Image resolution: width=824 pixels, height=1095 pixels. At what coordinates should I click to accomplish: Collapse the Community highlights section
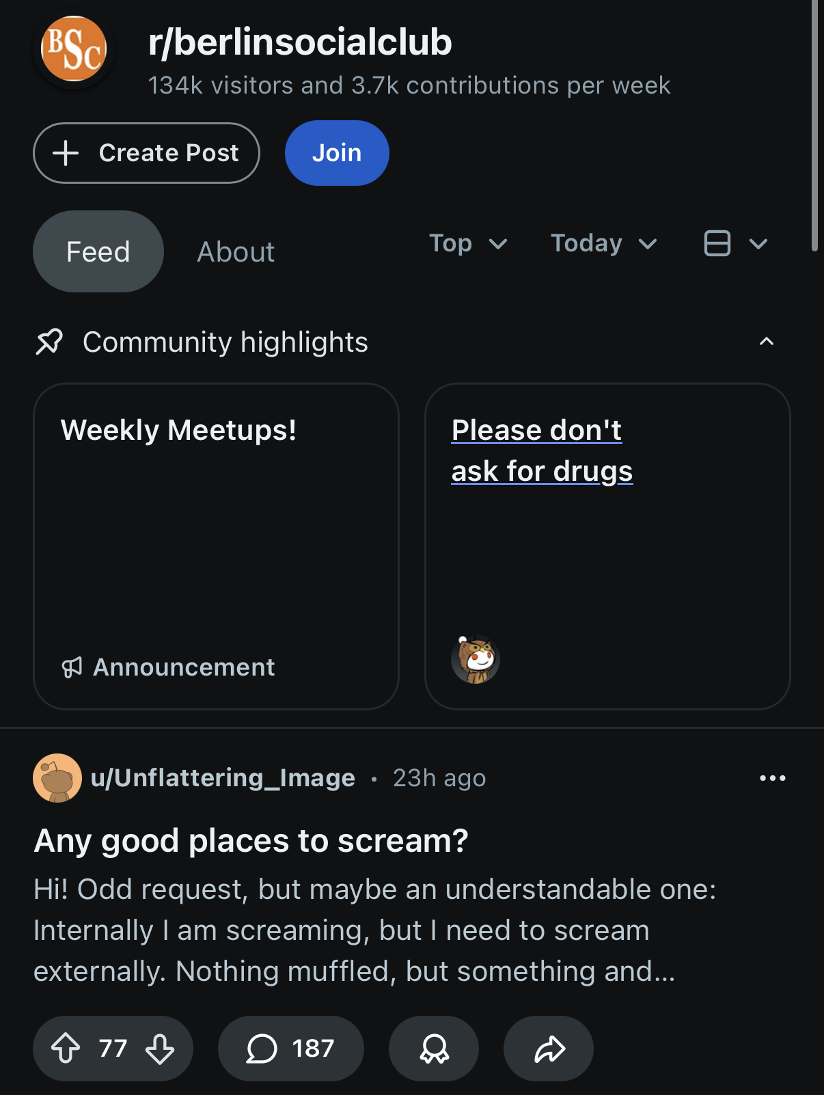767,342
